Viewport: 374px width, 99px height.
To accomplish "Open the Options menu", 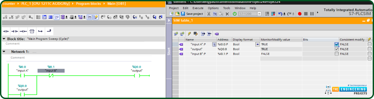I will point(213,8).
